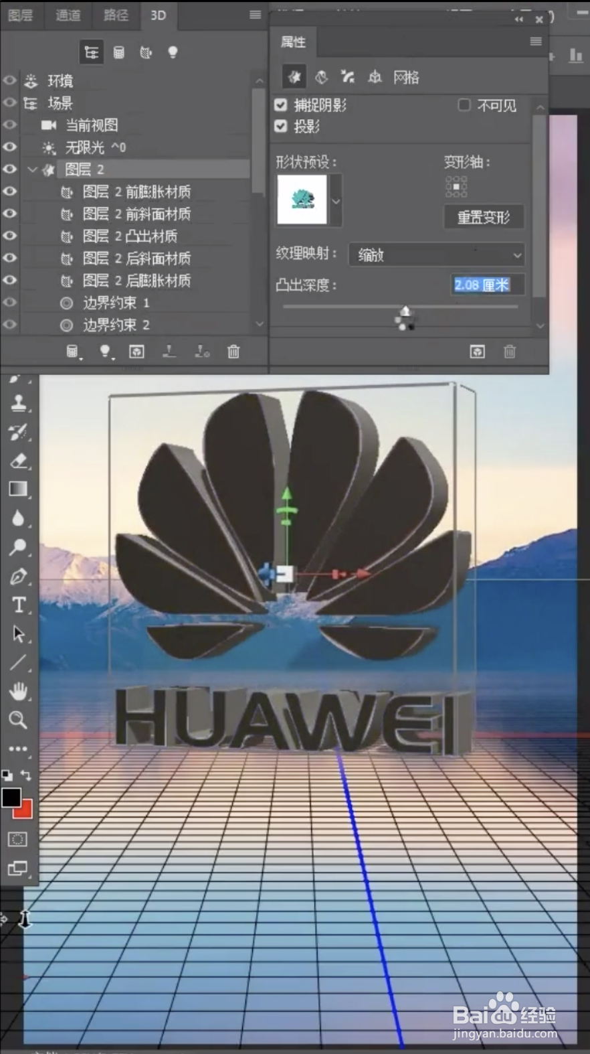This screenshot has height=1054, width=590.
Task: Click trash icon in 属性 panel footer
Action: click(x=509, y=352)
